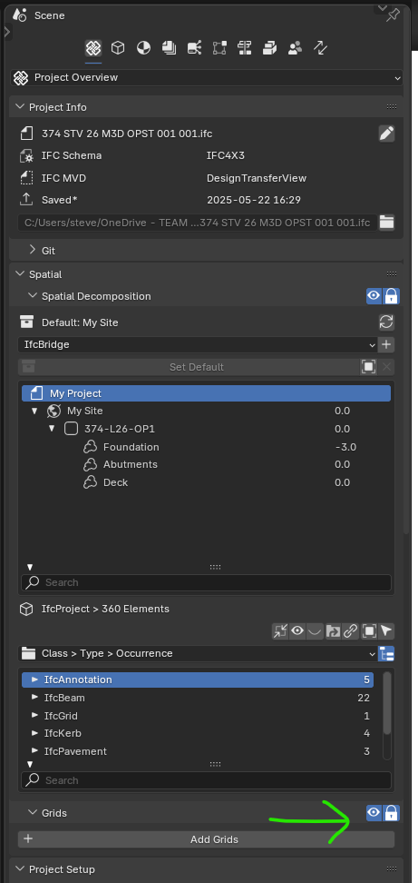Viewport: 418px width, 883px height.
Task: Click the search field below the spatial tree
Action: (206, 582)
